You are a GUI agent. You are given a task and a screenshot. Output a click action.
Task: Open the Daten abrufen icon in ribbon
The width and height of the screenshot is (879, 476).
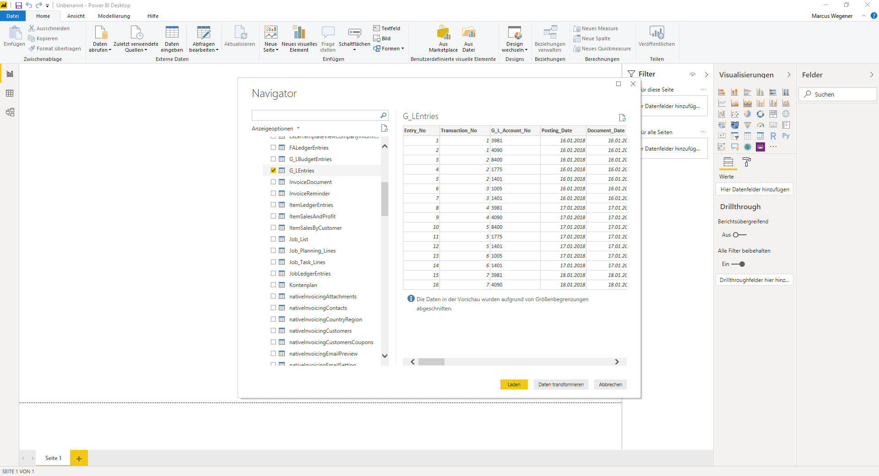[100, 38]
